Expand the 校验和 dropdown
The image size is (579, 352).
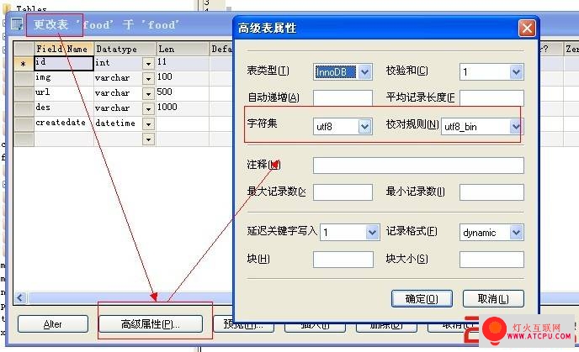pyautogui.click(x=516, y=72)
